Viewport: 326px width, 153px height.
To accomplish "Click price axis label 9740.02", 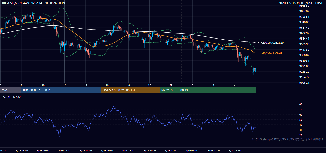I will [x=304, y=22].
